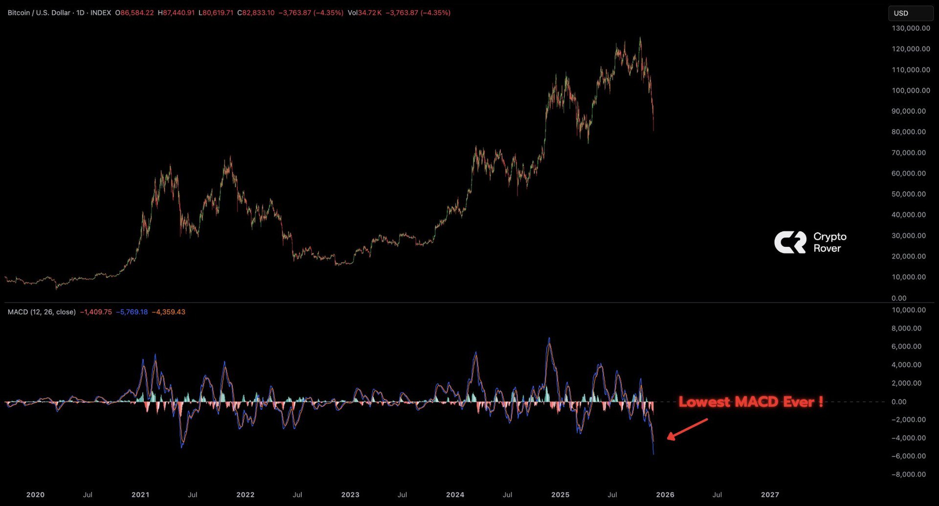Click the Crypto Rover CR logo icon
939x506 pixels.
click(x=790, y=242)
